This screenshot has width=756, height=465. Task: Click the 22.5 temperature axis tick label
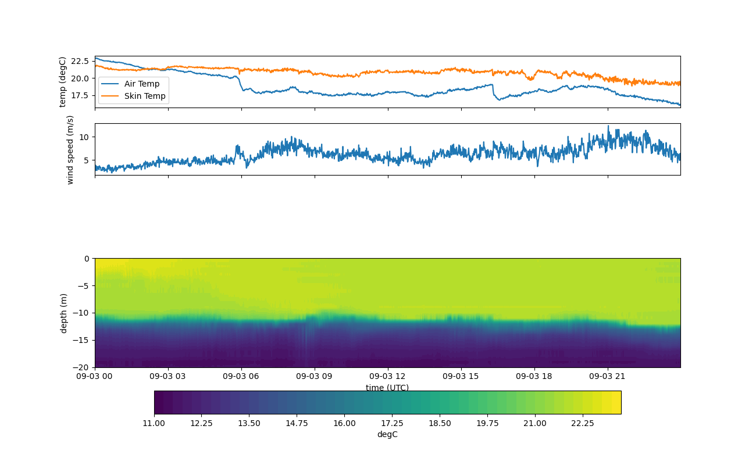(80, 61)
